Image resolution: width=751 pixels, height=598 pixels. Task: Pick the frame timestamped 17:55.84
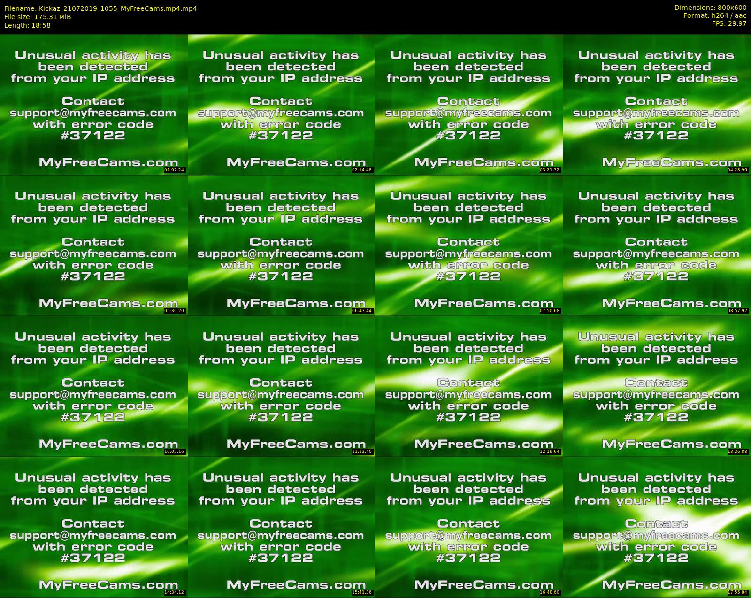(657, 527)
